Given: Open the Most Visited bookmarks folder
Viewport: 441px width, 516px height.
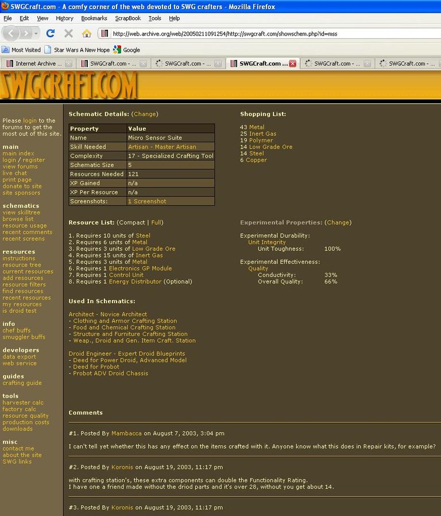Looking at the screenshot, I should [x=22, y=50].
